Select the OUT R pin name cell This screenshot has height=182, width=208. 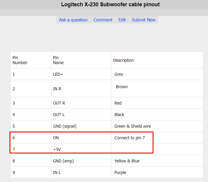[81, 103]
